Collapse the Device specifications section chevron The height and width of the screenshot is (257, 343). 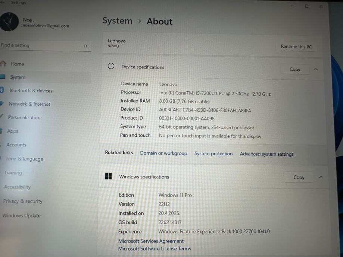click(x=316, y=69)
